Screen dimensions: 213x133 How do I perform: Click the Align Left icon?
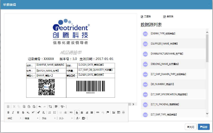coord(77,112)
